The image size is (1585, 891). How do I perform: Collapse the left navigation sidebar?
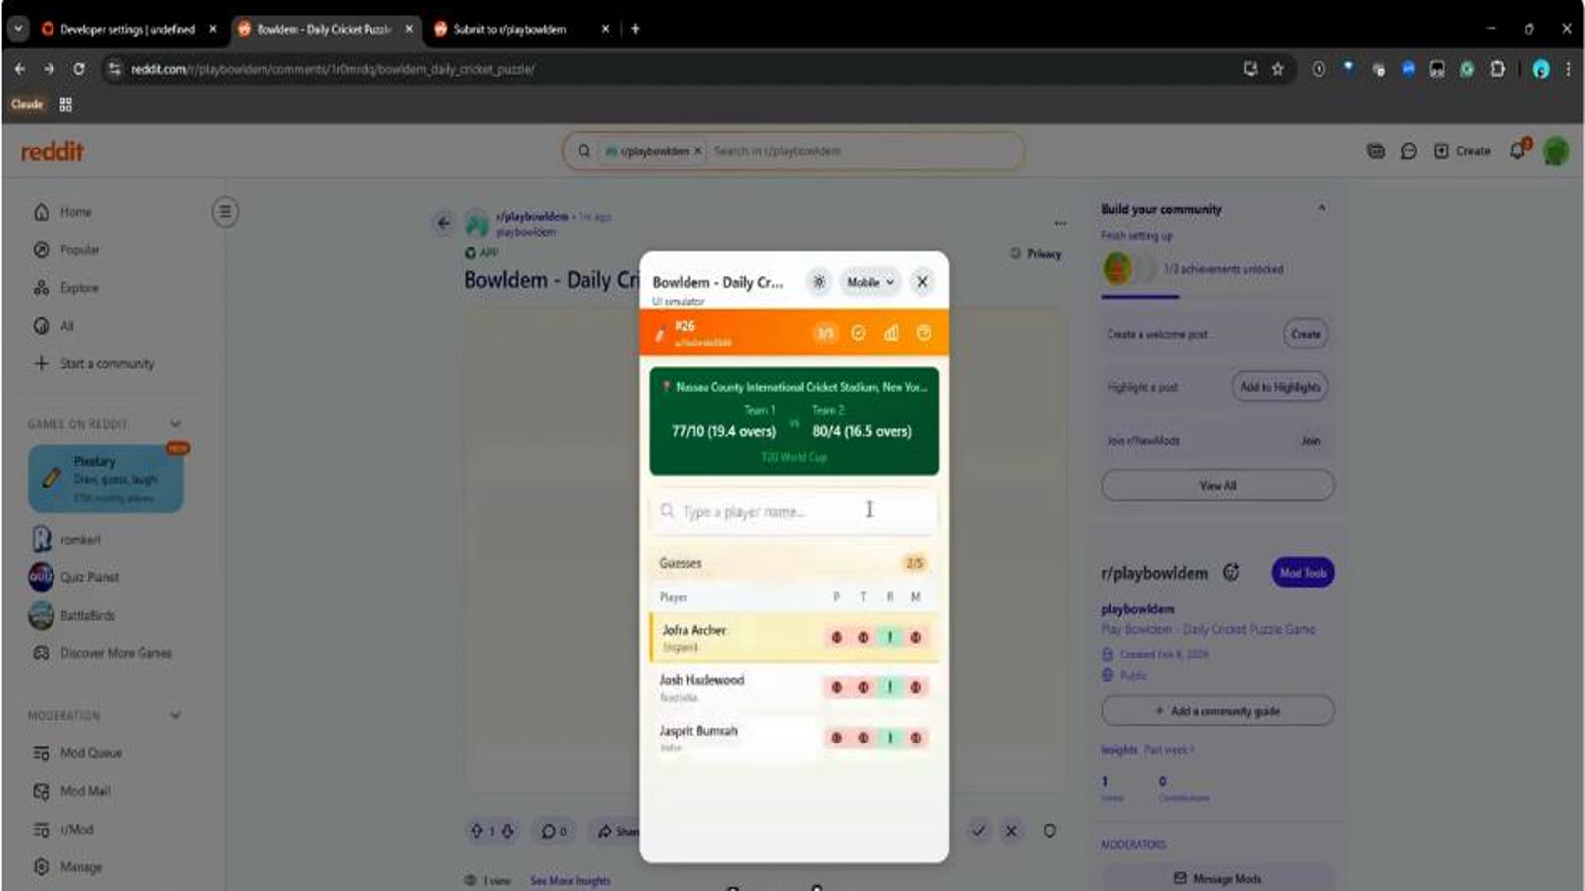click(225, 212)
